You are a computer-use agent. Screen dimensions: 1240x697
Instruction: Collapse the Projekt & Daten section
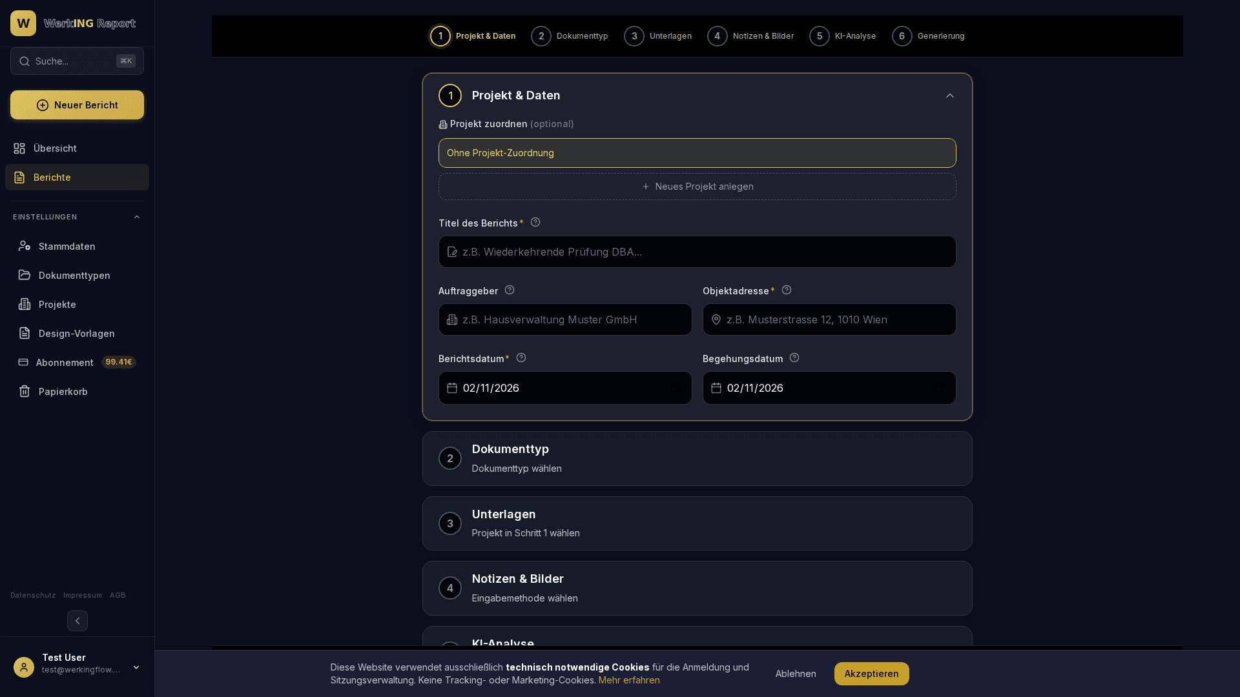949,96
